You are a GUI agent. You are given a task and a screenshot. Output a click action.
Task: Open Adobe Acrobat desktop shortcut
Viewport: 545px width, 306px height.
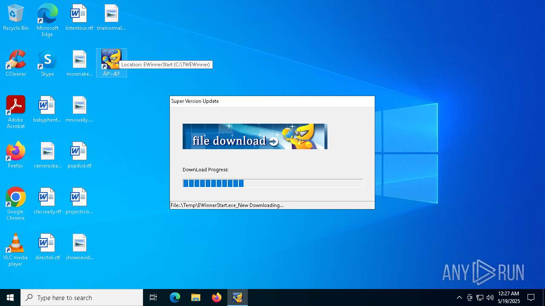[16, 112]
